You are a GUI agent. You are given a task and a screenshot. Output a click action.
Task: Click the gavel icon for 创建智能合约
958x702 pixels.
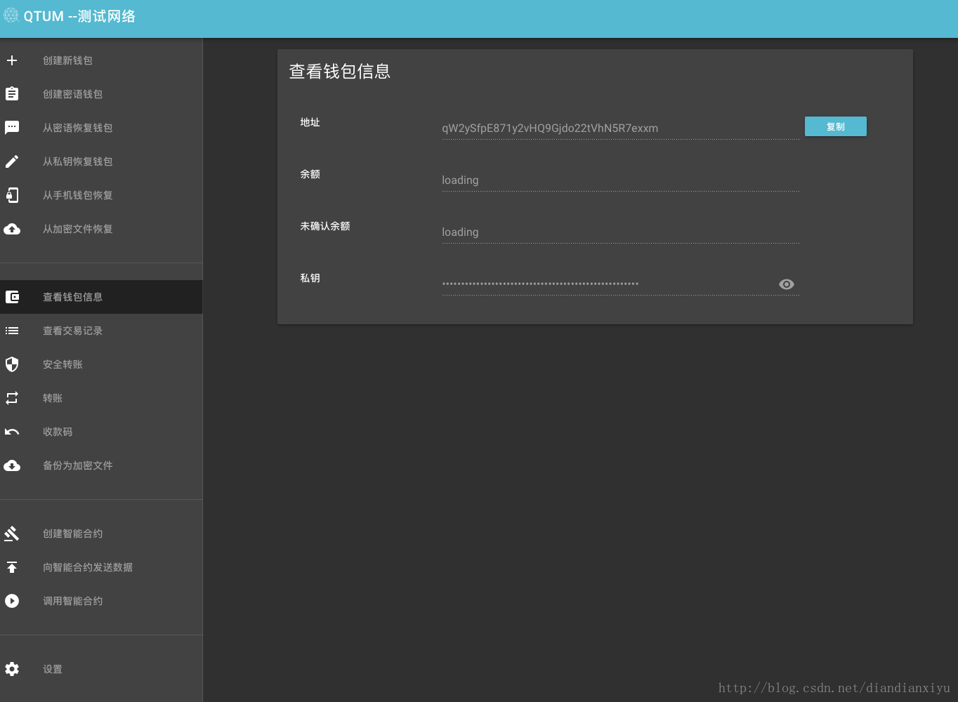click(12, 534)
